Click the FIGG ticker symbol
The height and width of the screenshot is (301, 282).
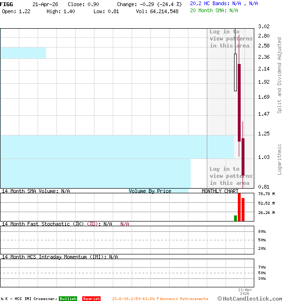pos(7,4)
